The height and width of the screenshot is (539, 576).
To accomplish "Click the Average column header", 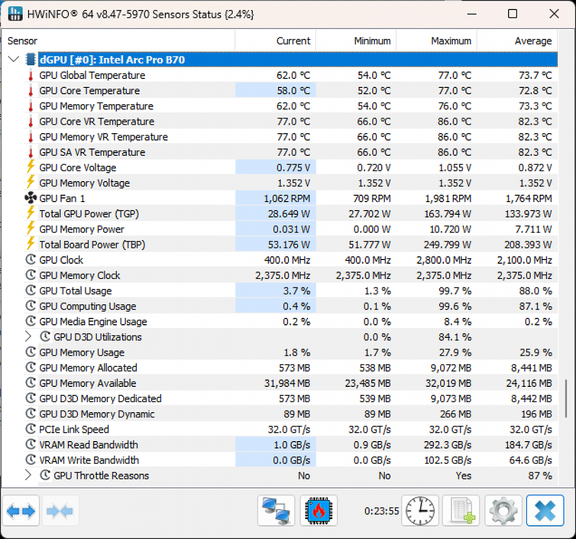I will [x=518, y=41].
